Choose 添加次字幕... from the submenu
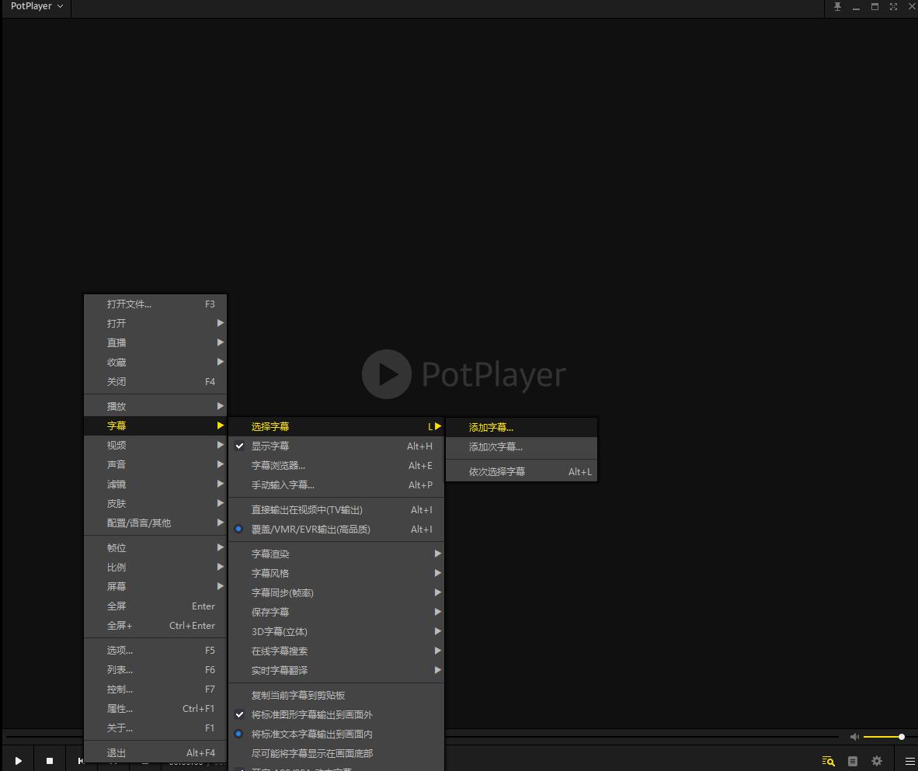918x771 pixels. tap(521, 446)
